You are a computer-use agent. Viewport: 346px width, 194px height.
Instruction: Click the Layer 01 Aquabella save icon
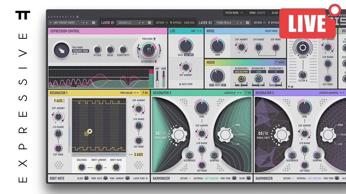click(x=149, y=23)
